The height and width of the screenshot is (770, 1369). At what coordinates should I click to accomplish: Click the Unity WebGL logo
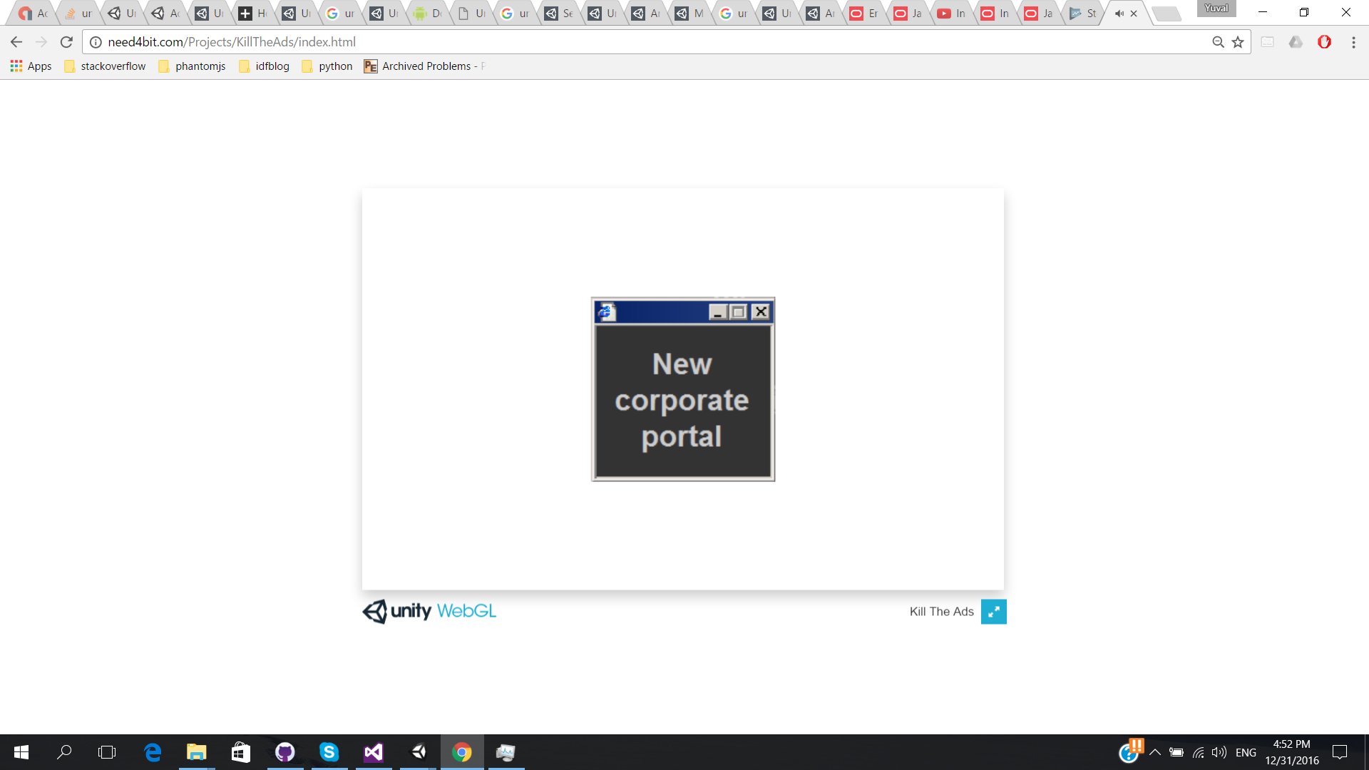pyautogui.click(x=429, y=611)
